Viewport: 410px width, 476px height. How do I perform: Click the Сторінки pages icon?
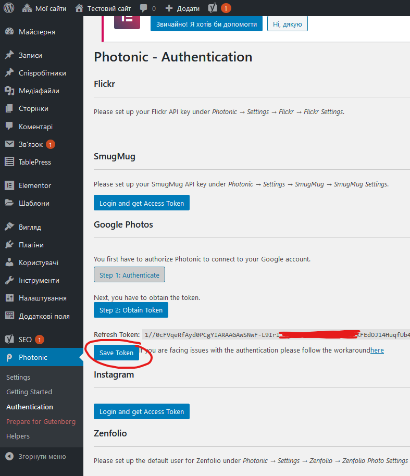click(x=9, y=108)
